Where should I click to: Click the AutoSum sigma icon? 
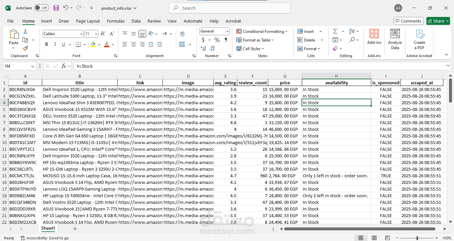(335, 31)
